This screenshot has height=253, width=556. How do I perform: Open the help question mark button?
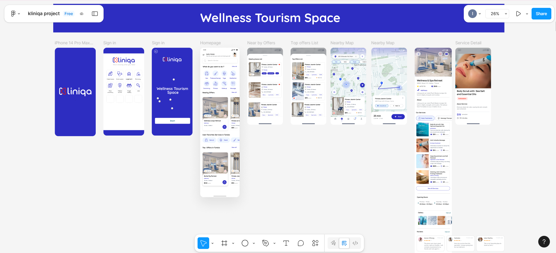pyautogui.click(x=544, y=242)
